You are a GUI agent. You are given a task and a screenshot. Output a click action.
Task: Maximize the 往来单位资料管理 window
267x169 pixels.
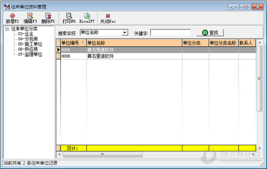click(x=245, y=7)
